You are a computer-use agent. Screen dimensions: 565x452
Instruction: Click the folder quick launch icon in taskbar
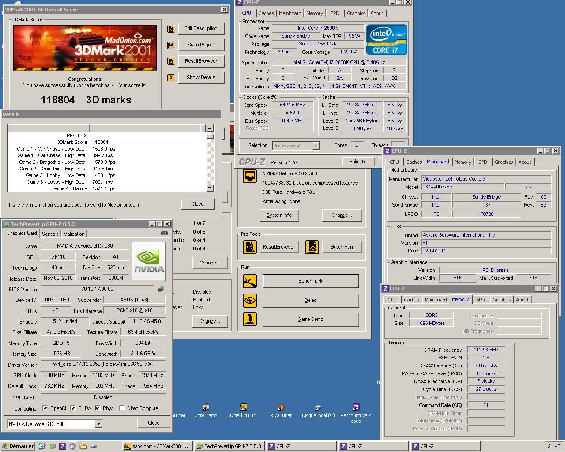(x=83, y=446)
